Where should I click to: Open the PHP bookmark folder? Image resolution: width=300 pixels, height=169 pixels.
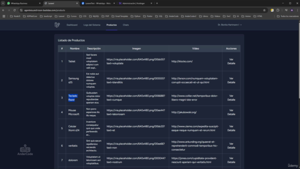pyautogui.click(x=105, y=16)
